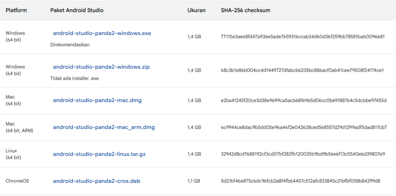
Task: Select the checksum beginning with 68c3b1e8
Action: [x=302, y=70]
